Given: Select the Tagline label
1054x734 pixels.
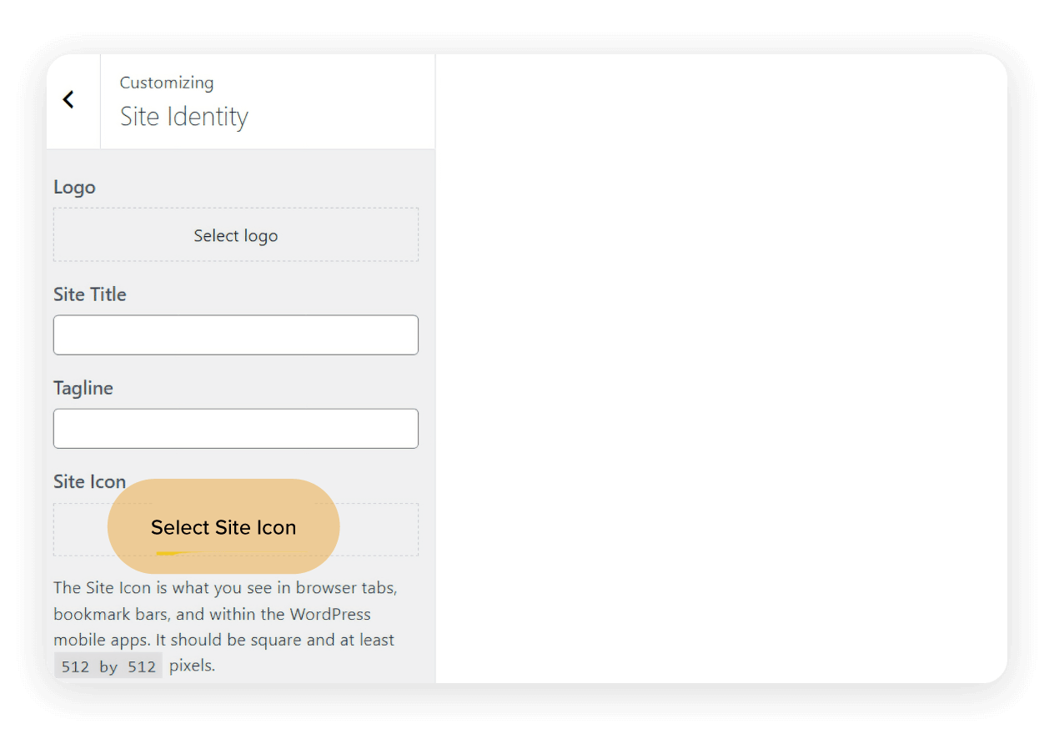Looking at the screenshot, I should tap(83, 388).
